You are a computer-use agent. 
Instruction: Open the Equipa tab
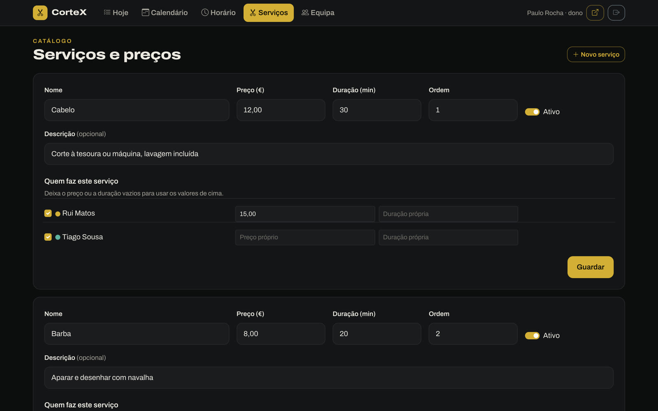click(x=318, y=13)
